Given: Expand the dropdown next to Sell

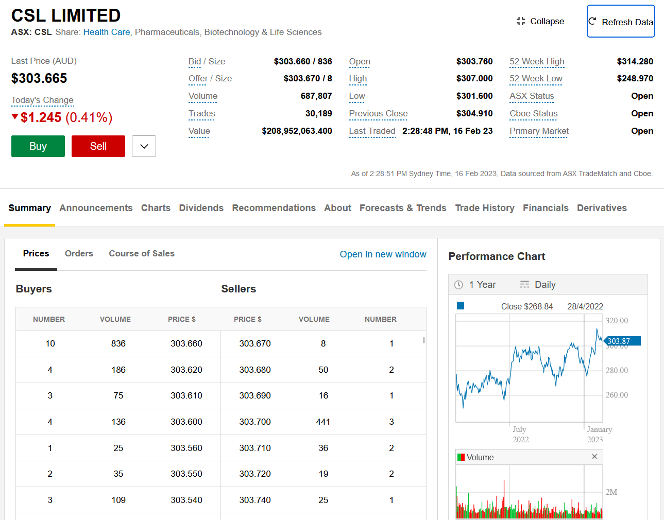Looking at the screenshot, I should pyautogui.click(x=144, y=146).
